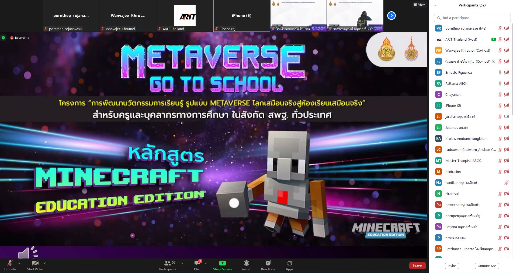The width and height of the screenshot is (513, 273).
Task: Select participant row mintra.inn
Action: coord(471,172)
